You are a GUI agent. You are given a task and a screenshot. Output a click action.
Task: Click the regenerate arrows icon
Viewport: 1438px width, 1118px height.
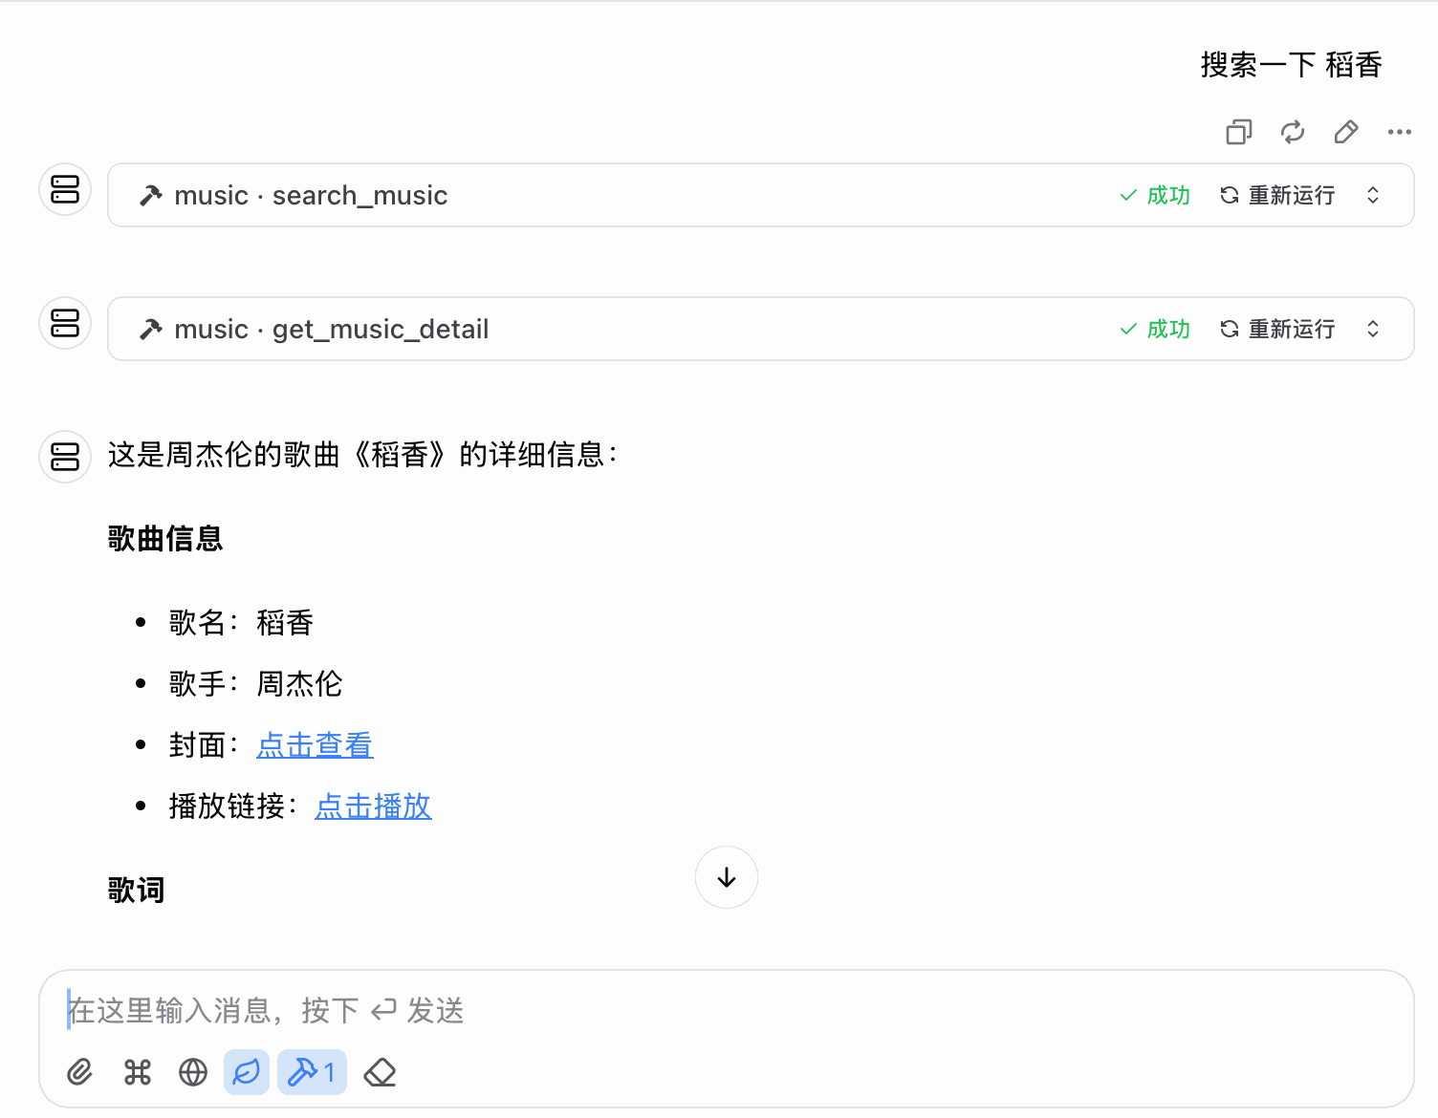tap(1292, 132)
